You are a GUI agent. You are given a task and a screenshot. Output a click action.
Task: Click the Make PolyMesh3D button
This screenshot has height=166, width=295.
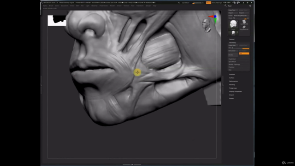[x=241, y=16]
